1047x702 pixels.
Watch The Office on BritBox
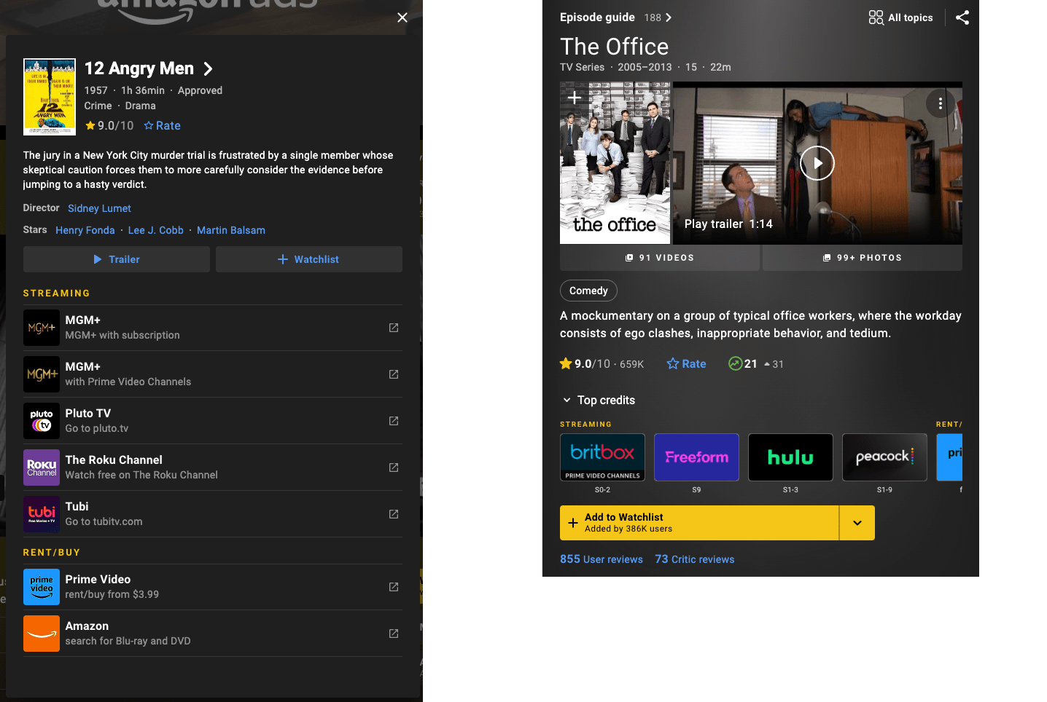602,457
